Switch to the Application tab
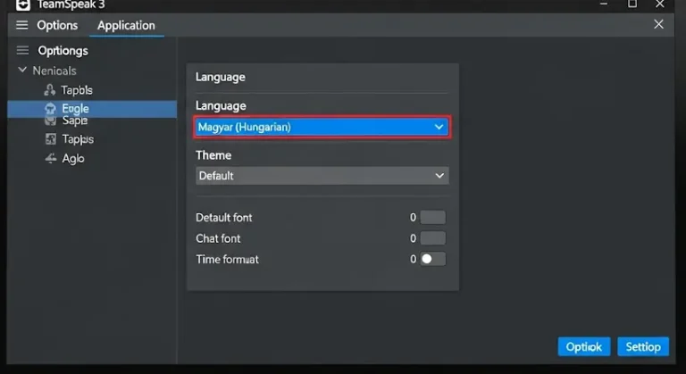This screenshot has width=686, height=374. [126, 25]
